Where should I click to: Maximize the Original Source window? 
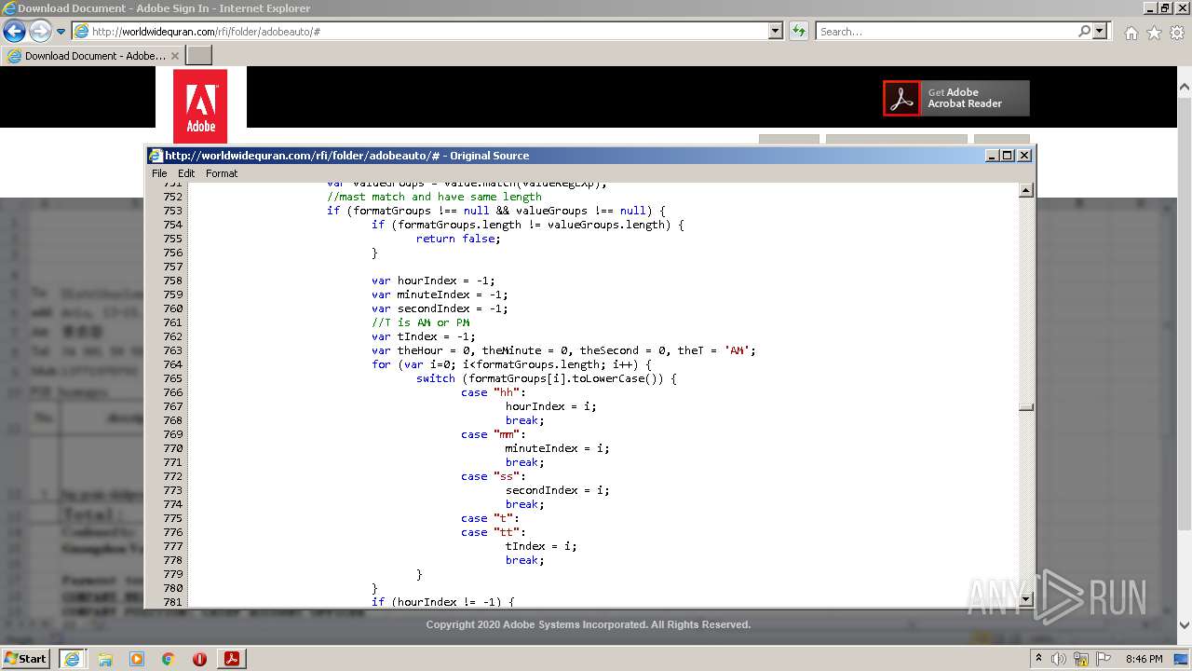click(x=1008, y=156)
